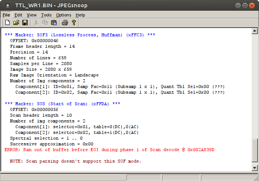Click the 'Successive approximation = 0x00' line
The height and width of the screenshot is (181, 259).
coord(52,144)
